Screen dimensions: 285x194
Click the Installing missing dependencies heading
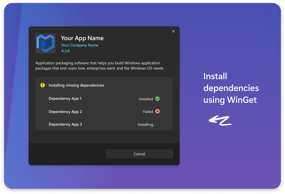[x=76, y=85]
